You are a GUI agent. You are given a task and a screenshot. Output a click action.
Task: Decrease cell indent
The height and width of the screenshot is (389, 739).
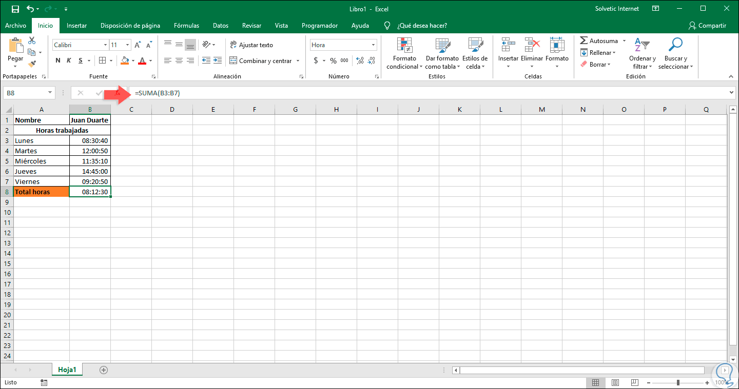(206, 60)
